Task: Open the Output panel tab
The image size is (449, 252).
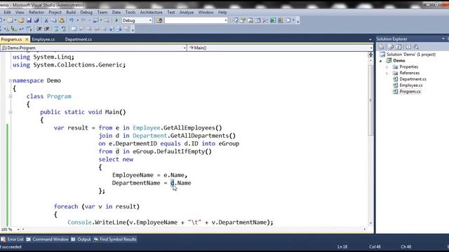Action: (81, 239)
